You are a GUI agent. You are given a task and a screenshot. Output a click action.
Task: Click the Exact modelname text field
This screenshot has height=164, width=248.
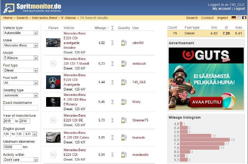point(21,108)
